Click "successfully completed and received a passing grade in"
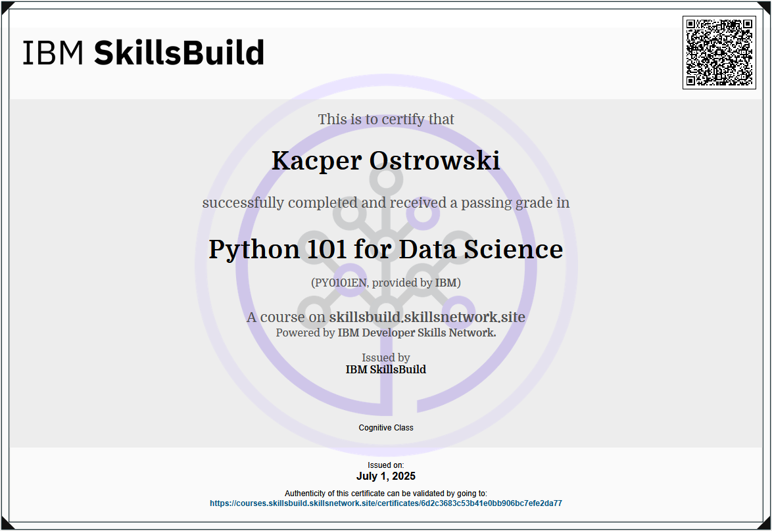The height and width of the screenshot is (531, 772). tap(386, 203)
